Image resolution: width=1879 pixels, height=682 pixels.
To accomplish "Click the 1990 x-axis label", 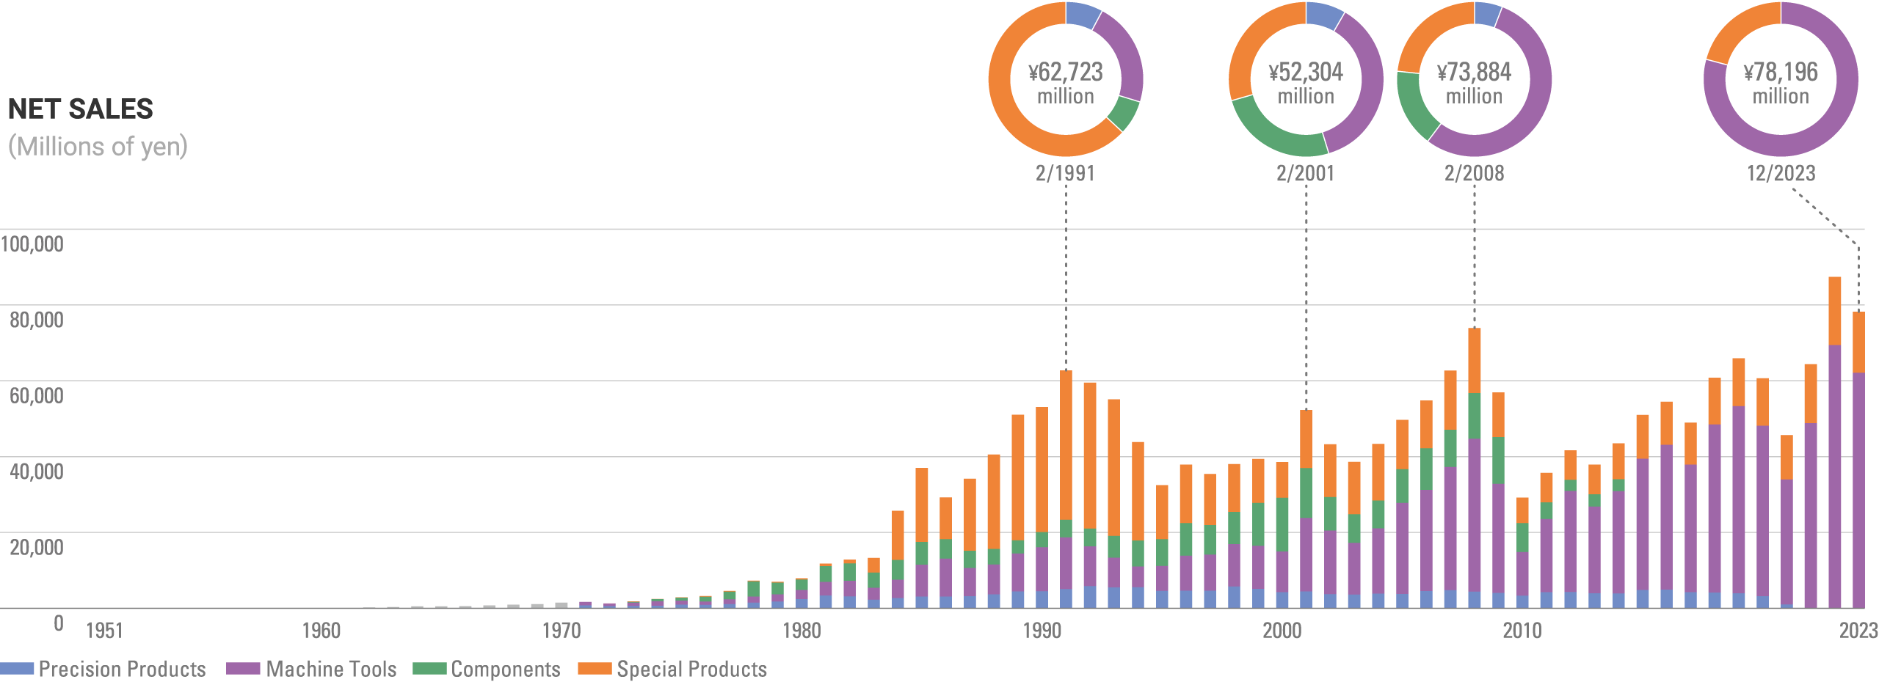I will [1042, 631].
